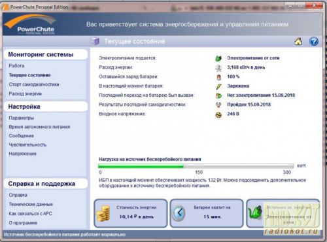The width and height of the screenshot is (327, 242).
Task: Click the Стоимость энергии card
Action: pos(131,213)
